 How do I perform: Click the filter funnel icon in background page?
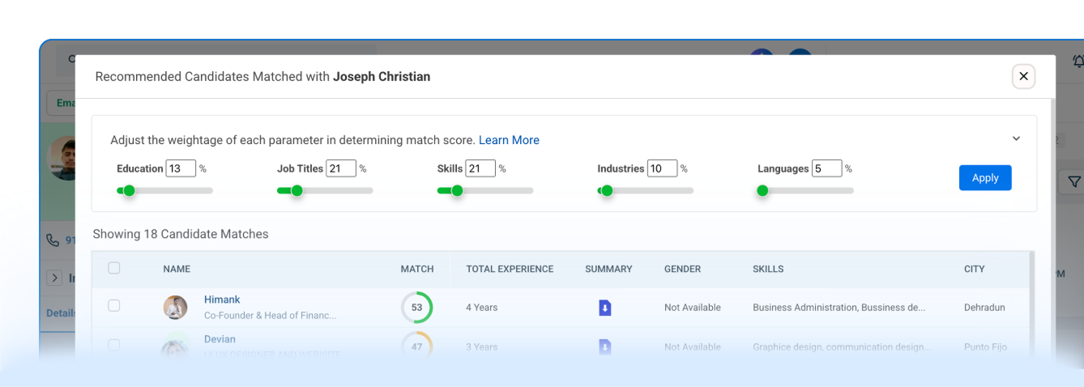(x=1073, y=182)
